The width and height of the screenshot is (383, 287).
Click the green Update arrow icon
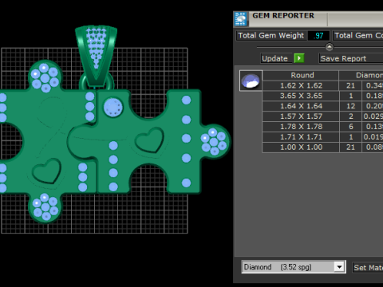click(x=299, y=58)
